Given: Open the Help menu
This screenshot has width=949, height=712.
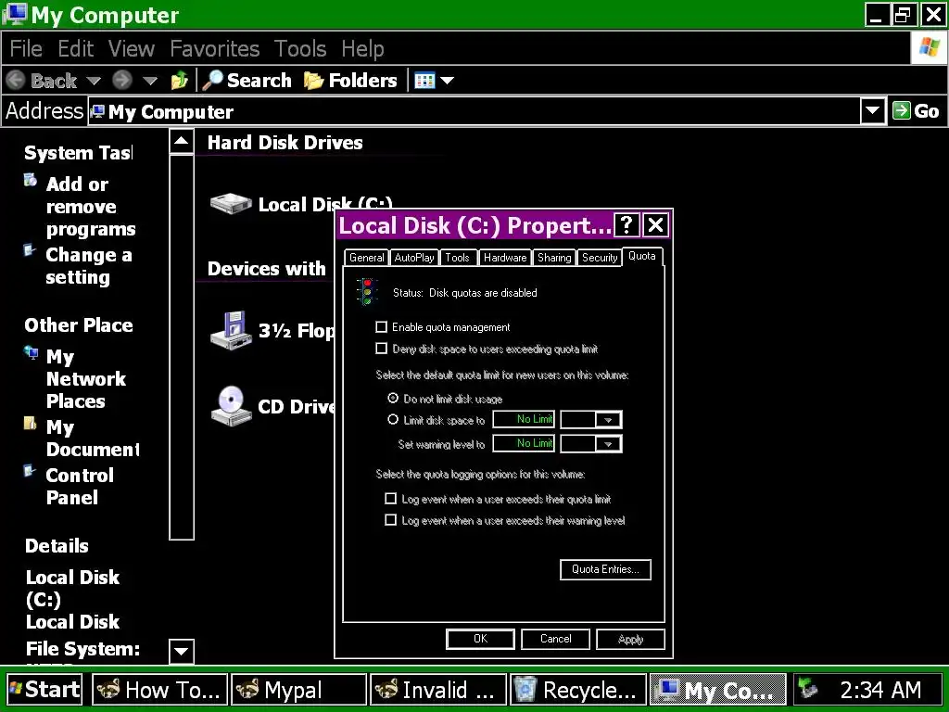Looking at the screenshot, I should [x=362, y=48].
